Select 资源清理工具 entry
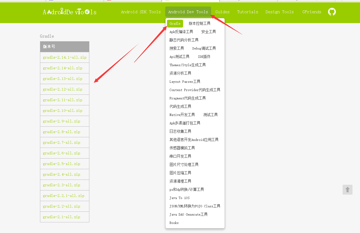This screenshot has width=360, height=233. click(180, 181)
